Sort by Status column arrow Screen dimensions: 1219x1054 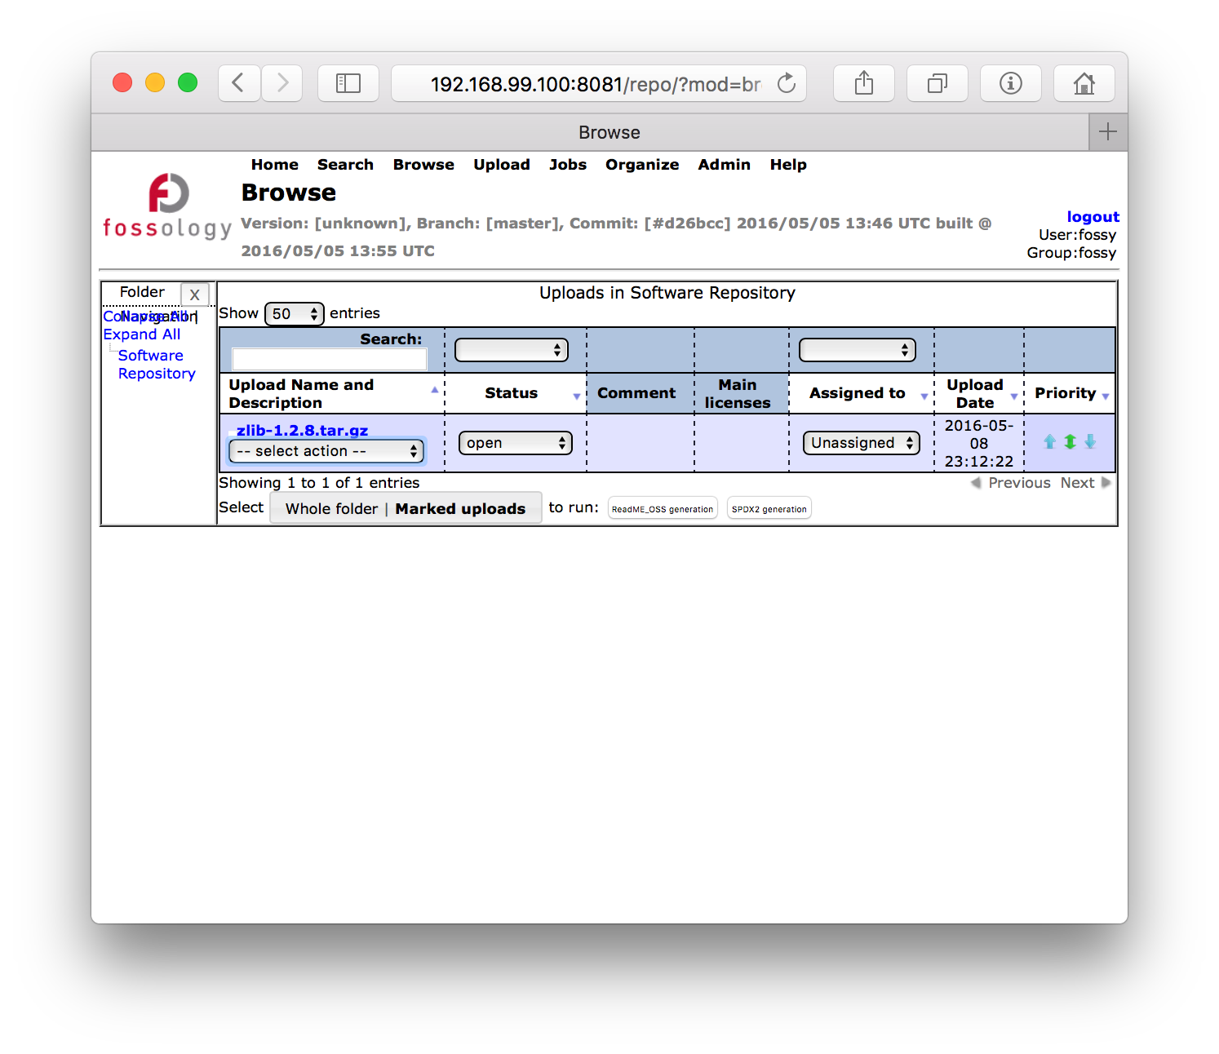point(576,396)
